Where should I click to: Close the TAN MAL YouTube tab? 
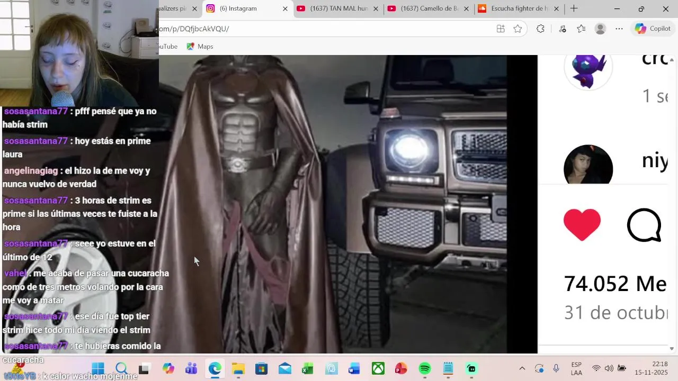click(x=376, y=8)
